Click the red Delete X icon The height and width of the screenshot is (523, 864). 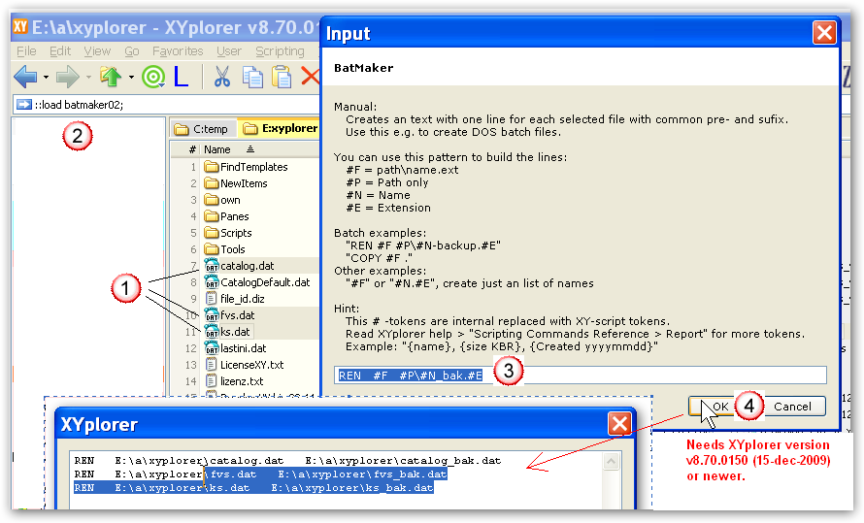311,77
